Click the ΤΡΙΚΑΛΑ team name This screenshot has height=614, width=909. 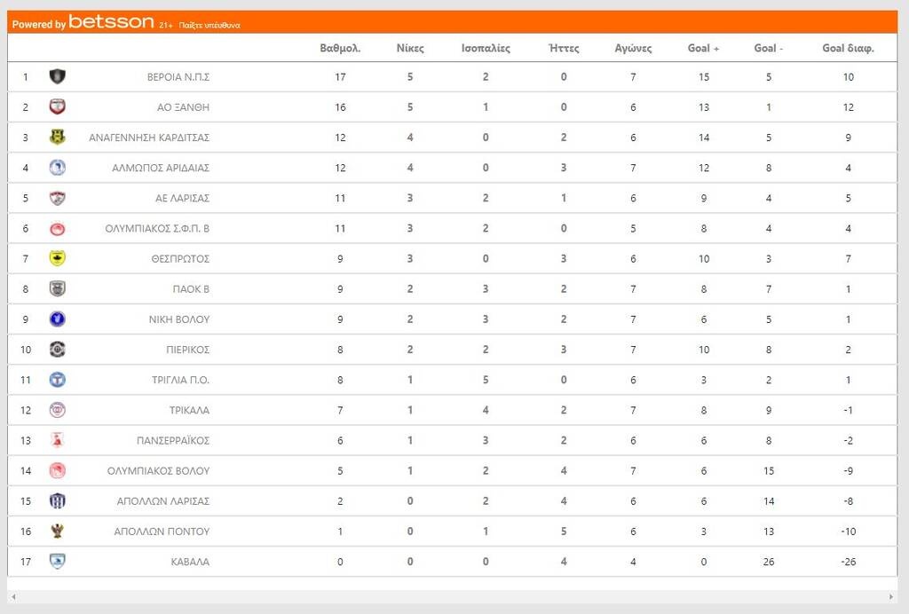click(189, 411)
